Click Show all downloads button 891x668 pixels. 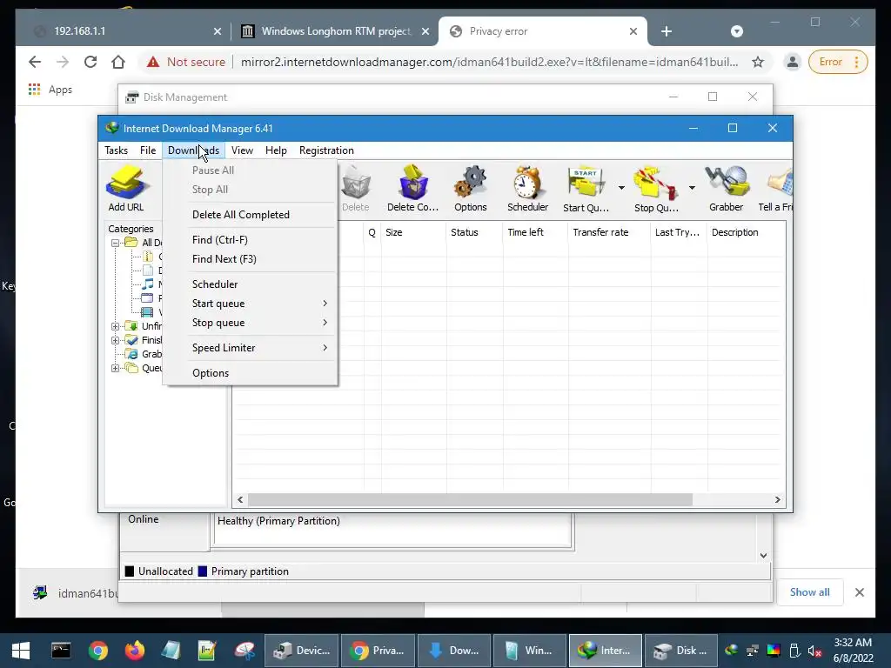pyautogui.click(x=810, y=592)
